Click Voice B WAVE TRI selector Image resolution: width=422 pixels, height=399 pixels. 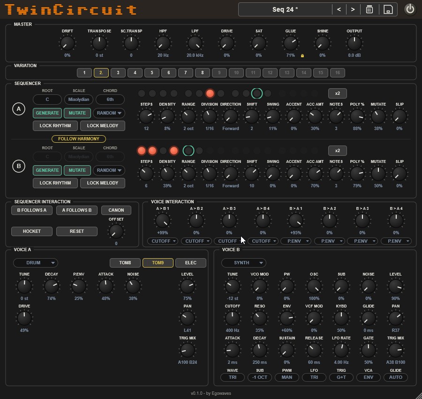tap(233, 377)
